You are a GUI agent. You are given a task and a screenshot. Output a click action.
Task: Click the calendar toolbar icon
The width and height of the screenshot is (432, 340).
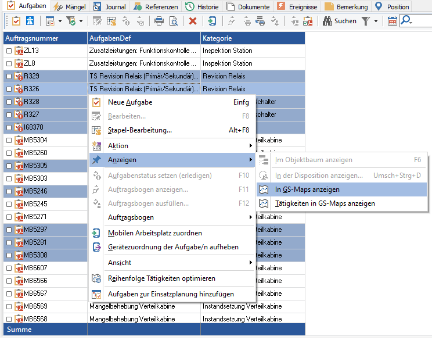(392, 21)
